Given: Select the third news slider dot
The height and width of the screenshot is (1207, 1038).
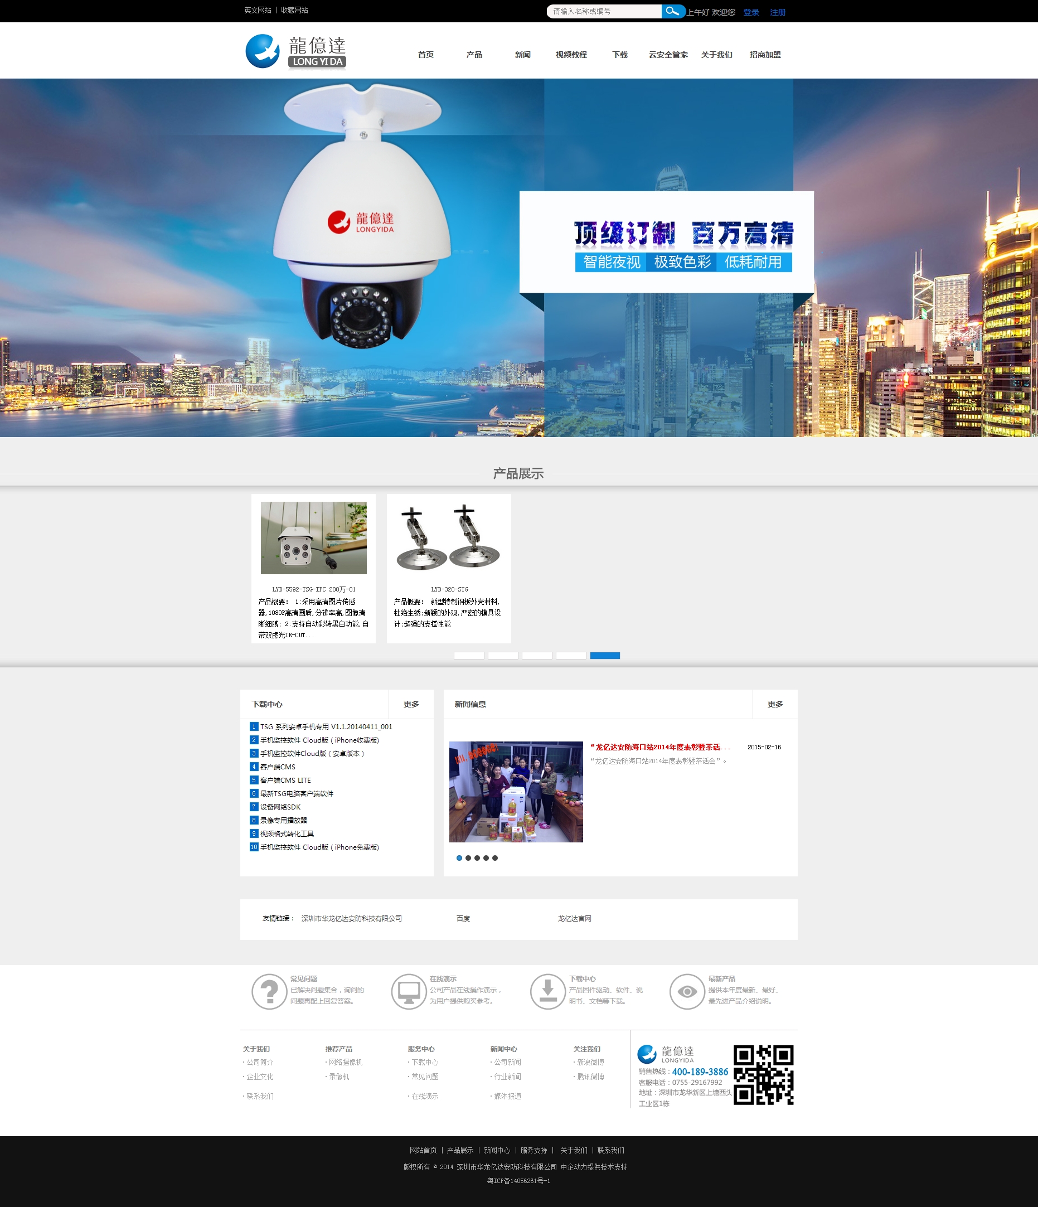Looking at the screenshot, I should 477,857.
